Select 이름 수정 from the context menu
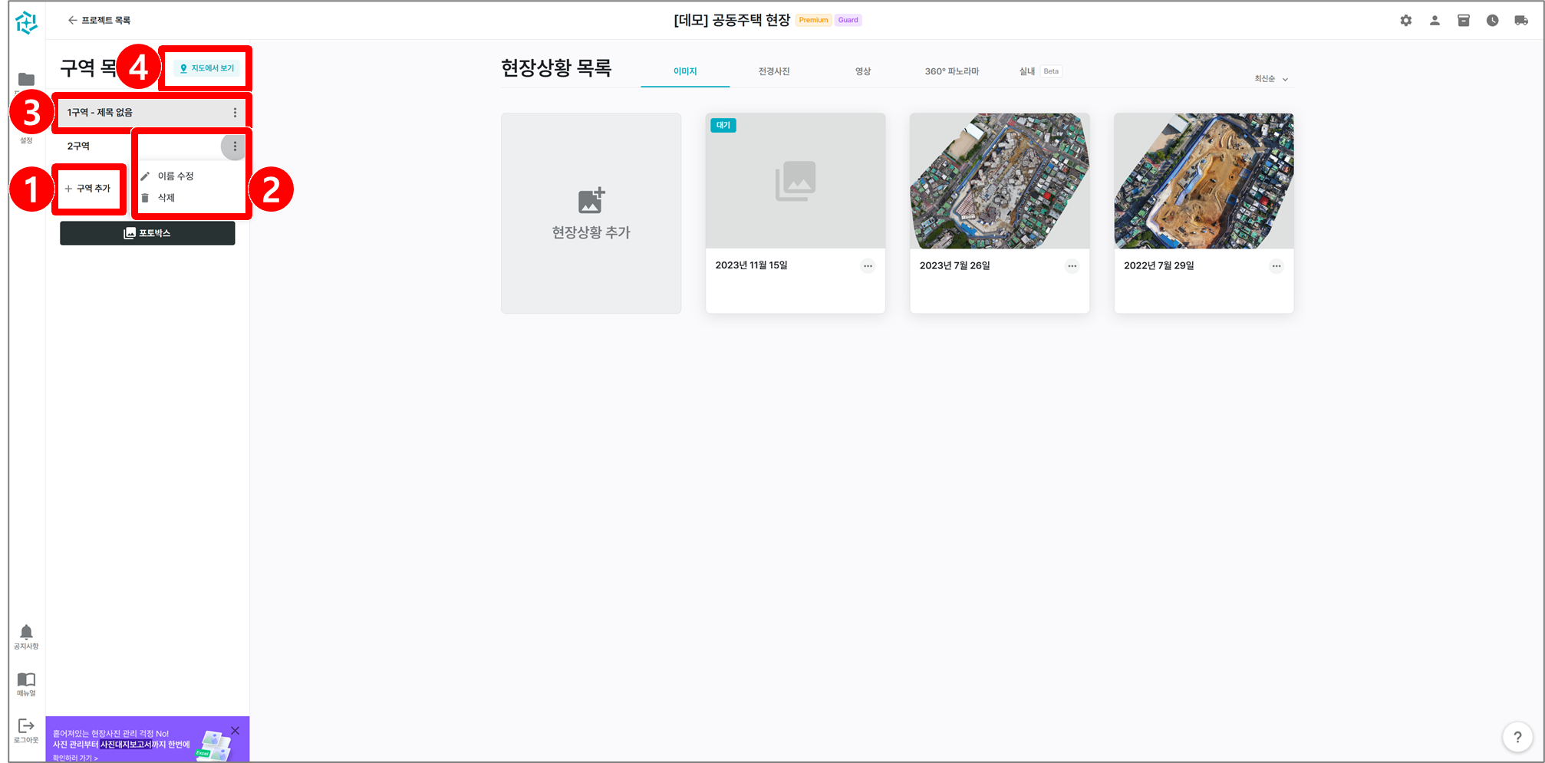Image resolution: width=1545 pixels, height=763 pixels. tap(176, 176)
